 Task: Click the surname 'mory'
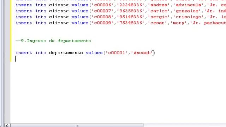pyautogui.click(x=179, y=23)
